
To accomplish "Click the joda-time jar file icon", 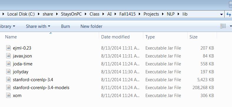I will pyautogui.click(x=9, y=64).
